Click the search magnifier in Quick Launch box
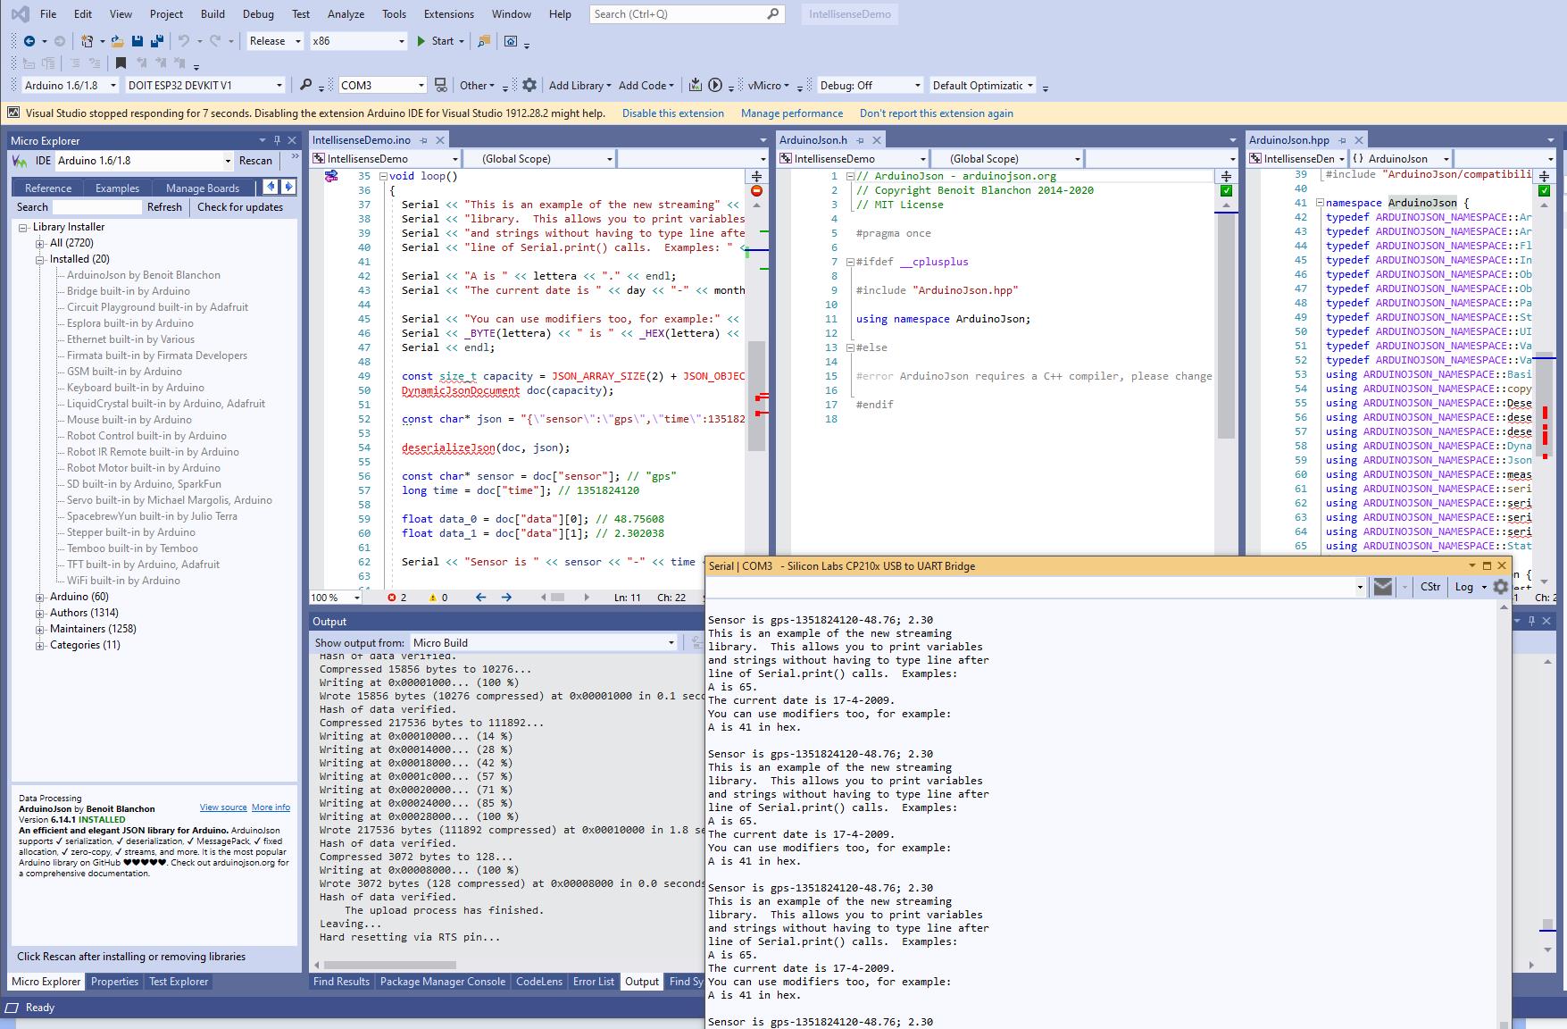Screen dimensions: 1567x1029 coord(773,13)
